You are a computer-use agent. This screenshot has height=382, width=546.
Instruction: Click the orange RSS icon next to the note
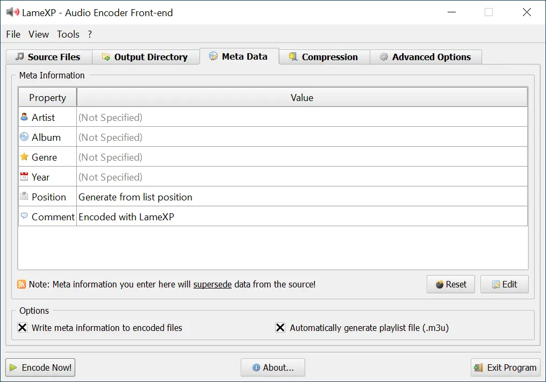pyautogui.click(x=21, y=284)
